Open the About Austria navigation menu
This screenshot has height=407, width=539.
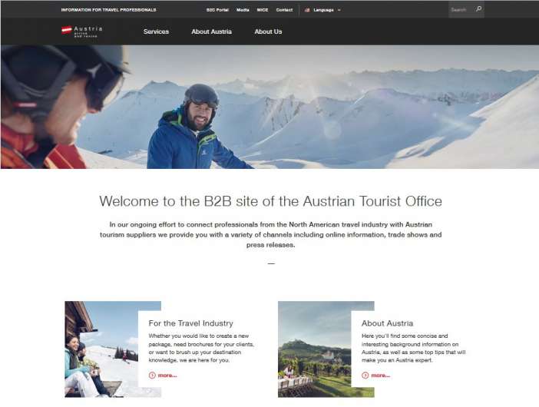click(x=211, y=31)
